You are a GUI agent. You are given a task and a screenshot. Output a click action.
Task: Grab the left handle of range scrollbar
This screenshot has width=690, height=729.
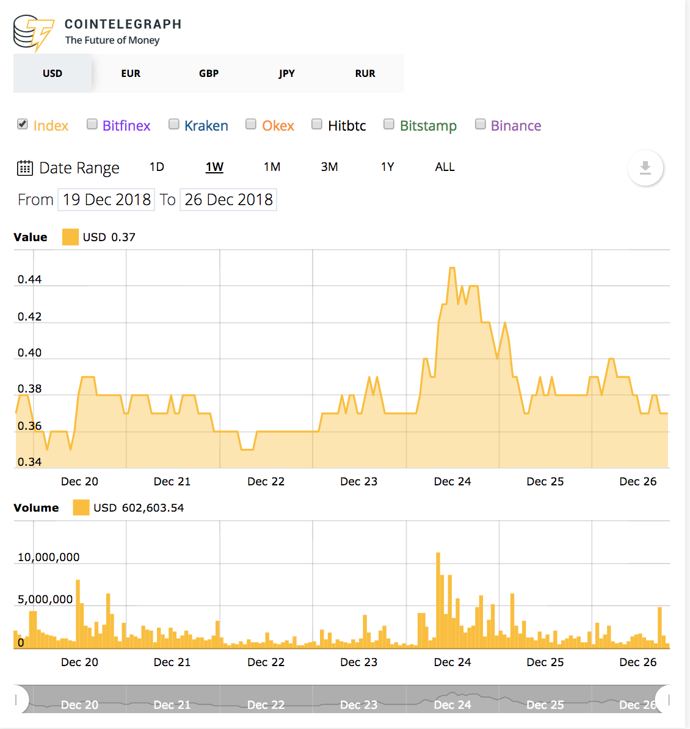18,699
